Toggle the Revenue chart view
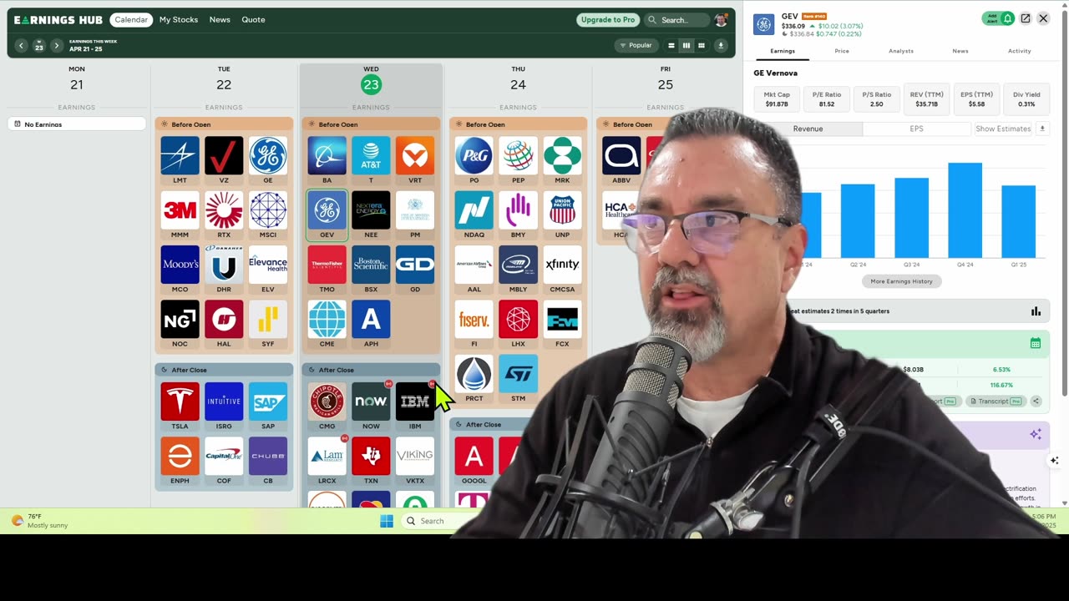 coord(808,129)
